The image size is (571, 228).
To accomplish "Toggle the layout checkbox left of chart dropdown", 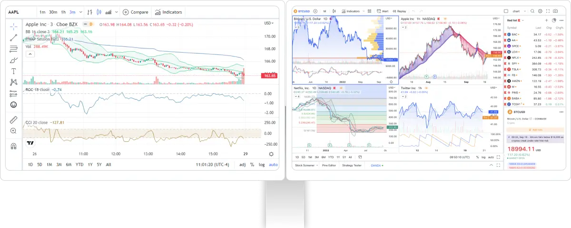I will [x=506, y=11].
